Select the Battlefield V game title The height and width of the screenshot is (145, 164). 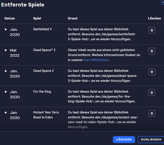click(42, 29)
